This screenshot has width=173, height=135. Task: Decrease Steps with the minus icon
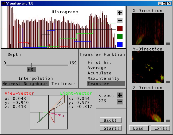120,102
